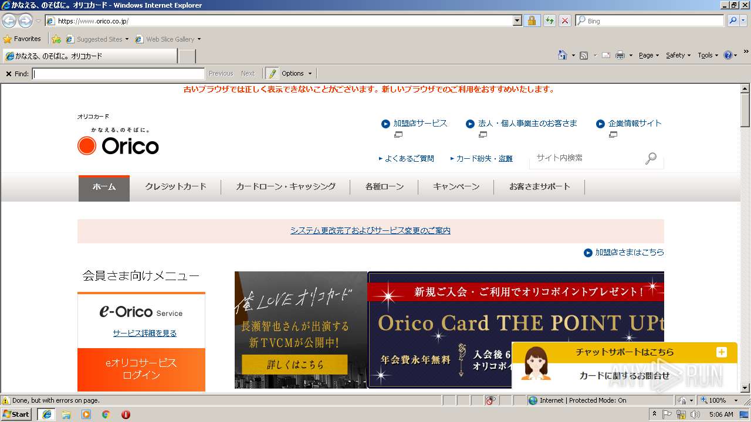The height and width of the screenshot is (422, 751).
Task: Click the status bar warning icon
Action: coord(6,400)
